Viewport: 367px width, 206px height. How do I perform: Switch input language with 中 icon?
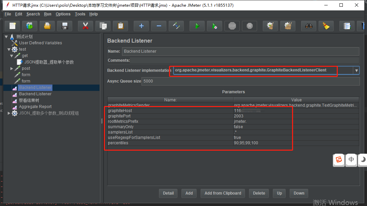pyautogui.click(x=351, y=160)
